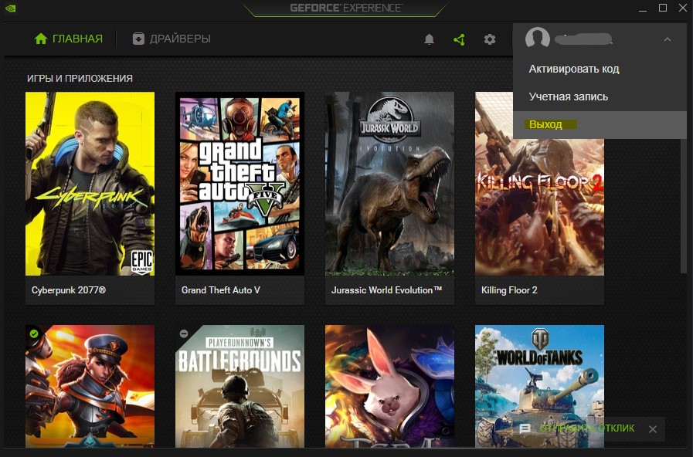Screen dimensions: 693x457
Task: Click the ИГРЫ И ПРИЛОЖЕНИЯ heading
Action: pyautogui.click(x=80, y=79)
